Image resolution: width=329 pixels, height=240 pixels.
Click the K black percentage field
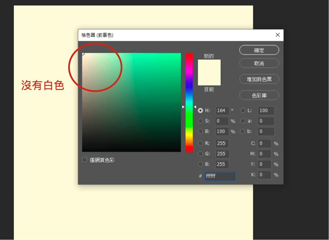[265, 175]
